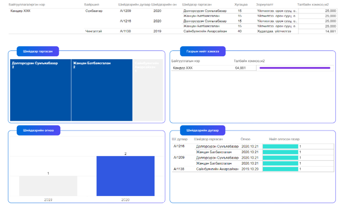Click Сайнбуянгийн Амарсайхан in the row with 40
Image resolution: width=348 pixels, height=209 pixels.
point(205,31)
